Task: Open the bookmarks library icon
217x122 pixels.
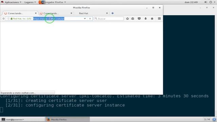Action: point(133,19)
